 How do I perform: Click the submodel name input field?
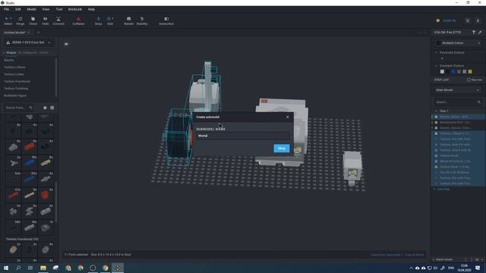click(x=243, y=136)
